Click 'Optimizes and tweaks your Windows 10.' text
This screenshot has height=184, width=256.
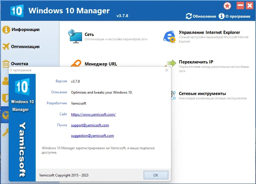click(x=102, y=92)
